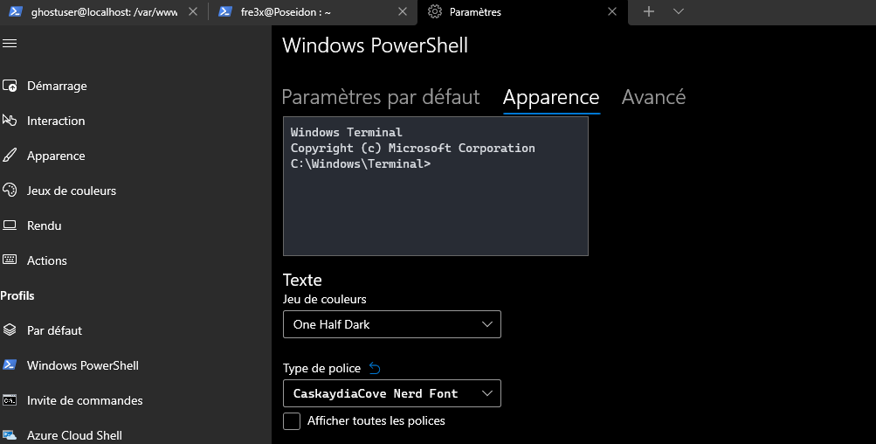Image resolution: width=876 pixels, height=444 pixels.
Task: Open the CaskaydiaCove Nerd Font dropdown
Action: (391, 393)
